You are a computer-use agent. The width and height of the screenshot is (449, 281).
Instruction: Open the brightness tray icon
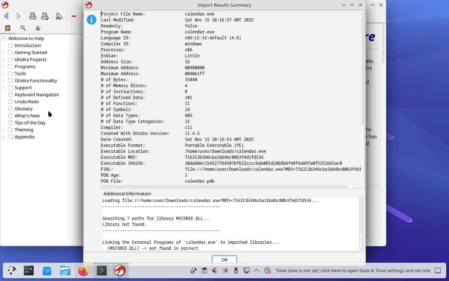point(225,270)
